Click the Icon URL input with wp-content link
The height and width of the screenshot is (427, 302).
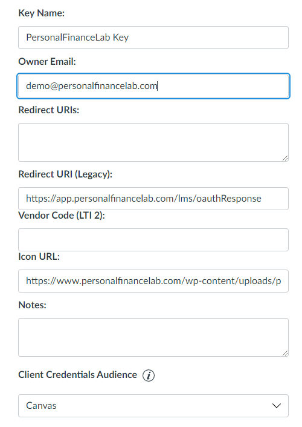(153, 281)
